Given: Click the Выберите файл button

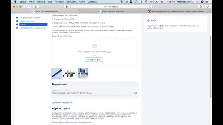Looking at the screenshot, I should pos(94,60).
